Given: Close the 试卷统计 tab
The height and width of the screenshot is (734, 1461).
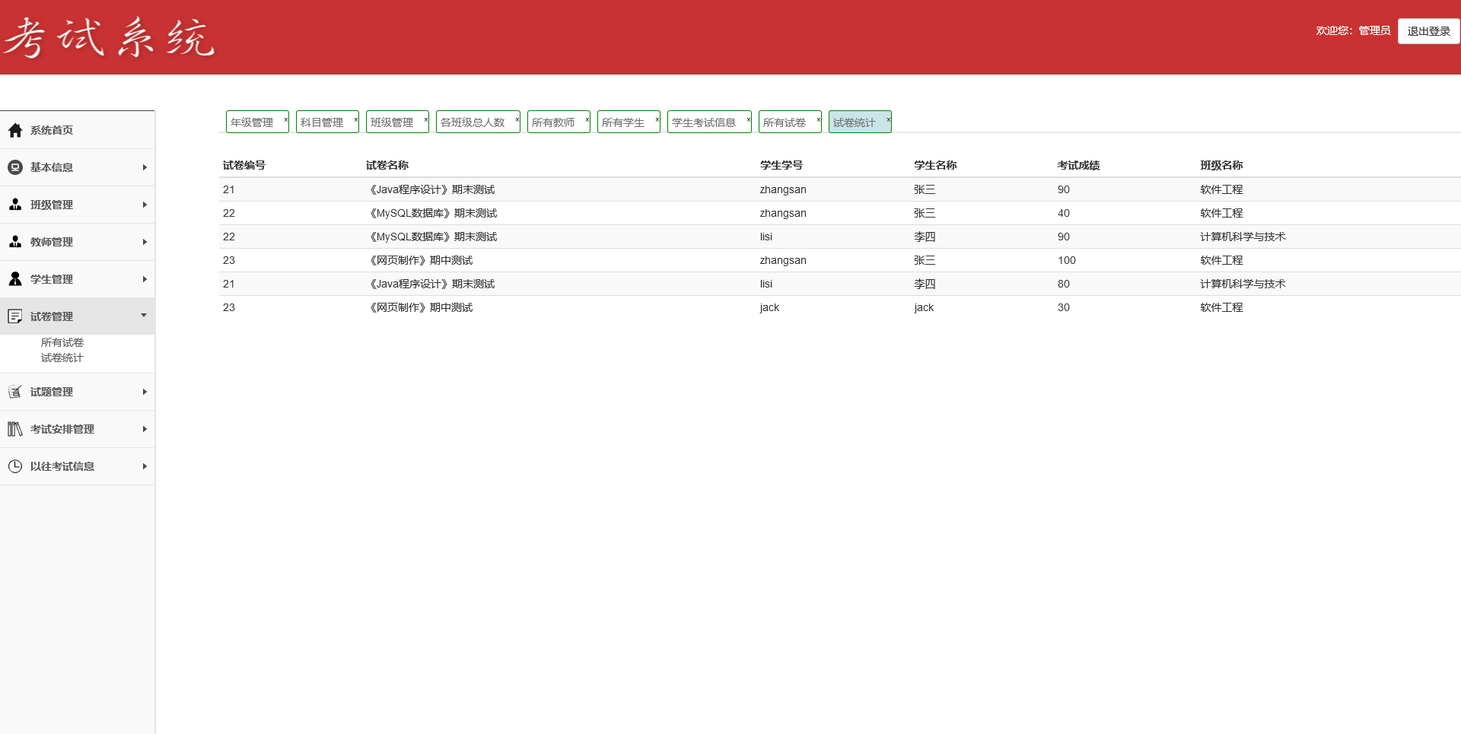Looking at the screenshot, I should (x=888, y=119).
